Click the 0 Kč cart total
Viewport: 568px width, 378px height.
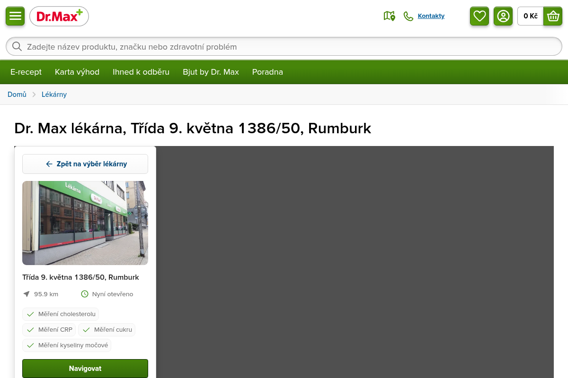pos(531,16)
